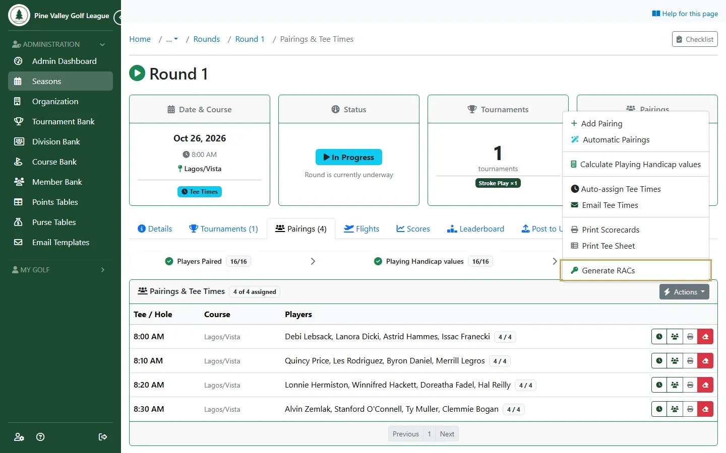The height and width of the screenshot is (453, 726).
Task: Switch to the Details tab
Action: [x=155, y=229]
